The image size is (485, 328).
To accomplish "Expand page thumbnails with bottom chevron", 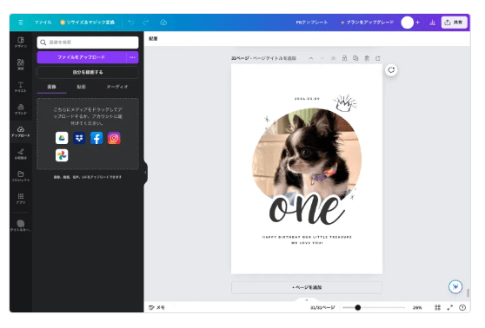I will point(307,299).
